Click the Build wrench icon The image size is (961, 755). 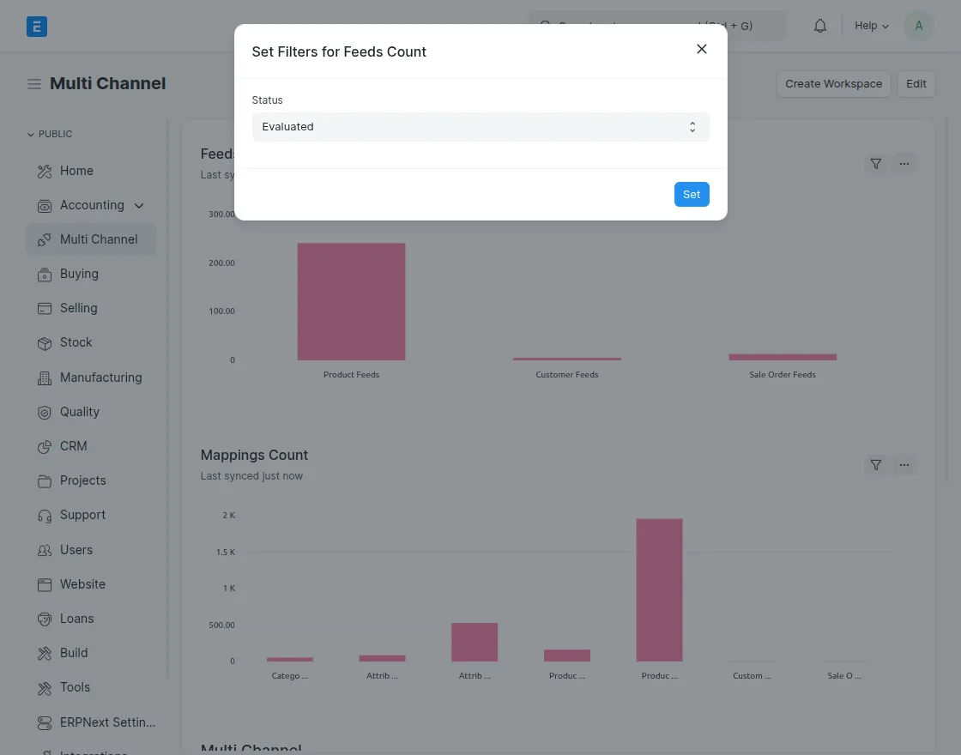(45, 653)
